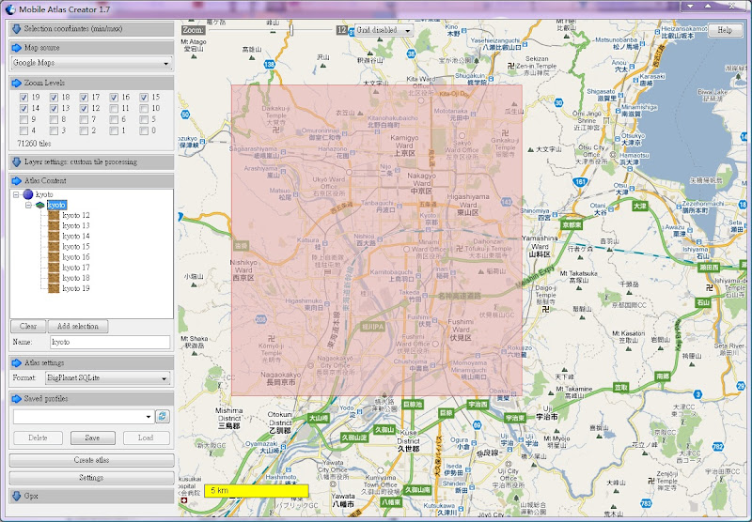Viewport: 752px width, 522px height.
Task: Click the red selection rectangle on map
Action: 377,240
